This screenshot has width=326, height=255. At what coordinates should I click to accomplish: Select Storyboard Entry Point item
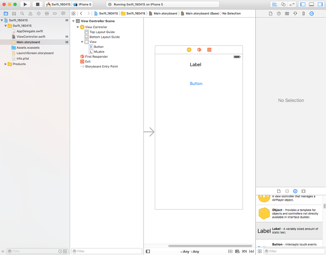coord(101,66)
